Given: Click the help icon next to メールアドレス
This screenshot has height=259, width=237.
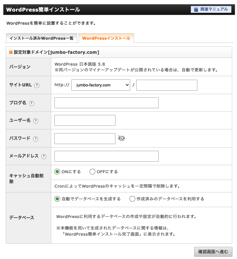Looking at the screenshot, I should tap(44, 157).
